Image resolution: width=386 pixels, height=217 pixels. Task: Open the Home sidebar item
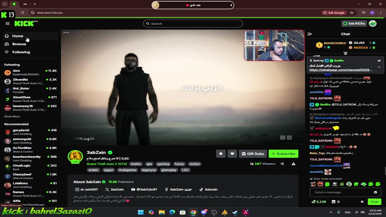point(30,36)
